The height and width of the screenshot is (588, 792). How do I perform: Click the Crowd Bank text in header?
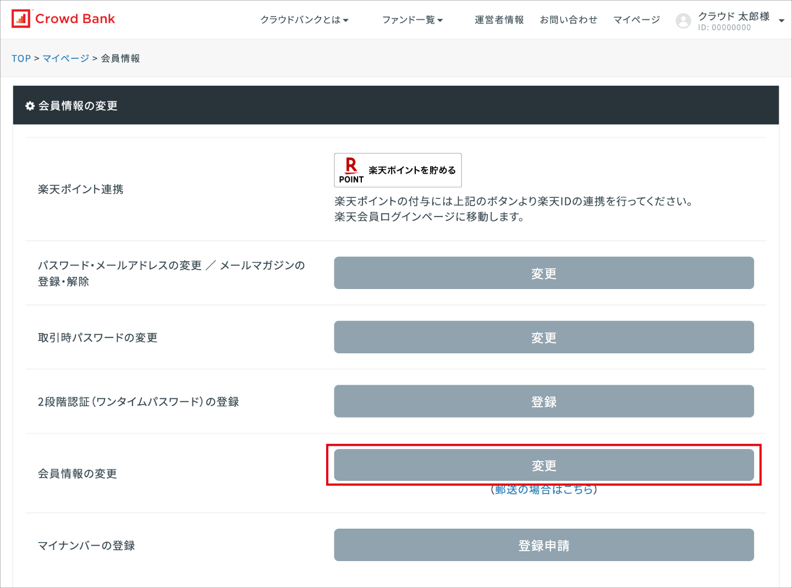pos(75,19)
